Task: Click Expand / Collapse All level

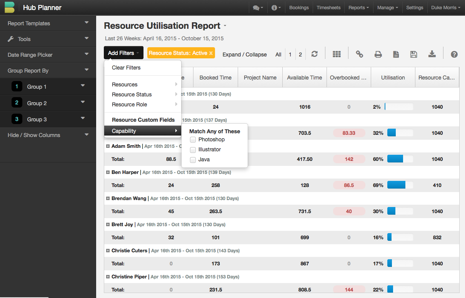Action: click(278, 55)
